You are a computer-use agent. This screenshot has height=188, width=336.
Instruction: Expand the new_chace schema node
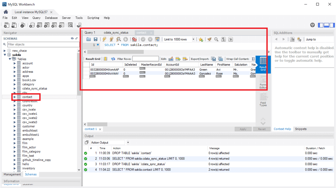tap(5, 51)
